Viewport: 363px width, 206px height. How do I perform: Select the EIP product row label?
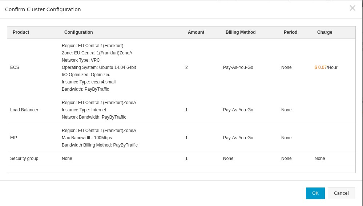(x=13, y=138)
